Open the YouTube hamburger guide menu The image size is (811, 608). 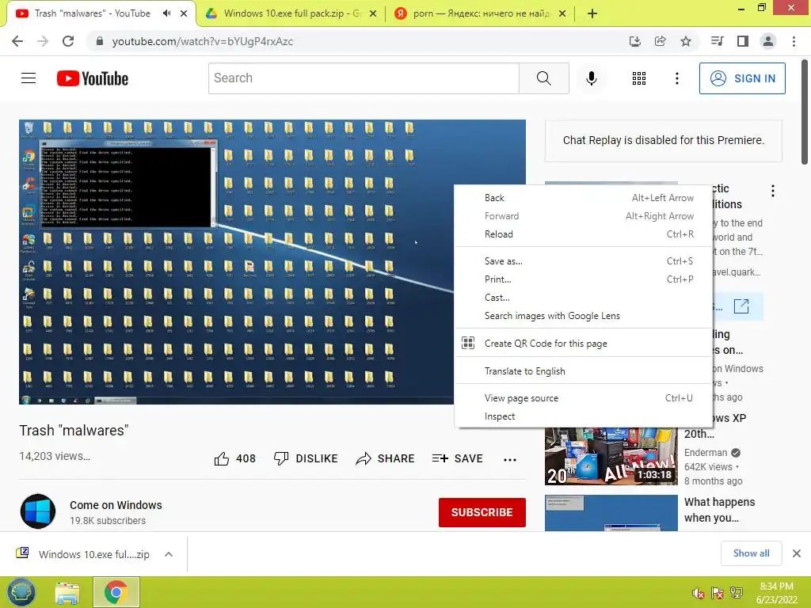(29, 78)
